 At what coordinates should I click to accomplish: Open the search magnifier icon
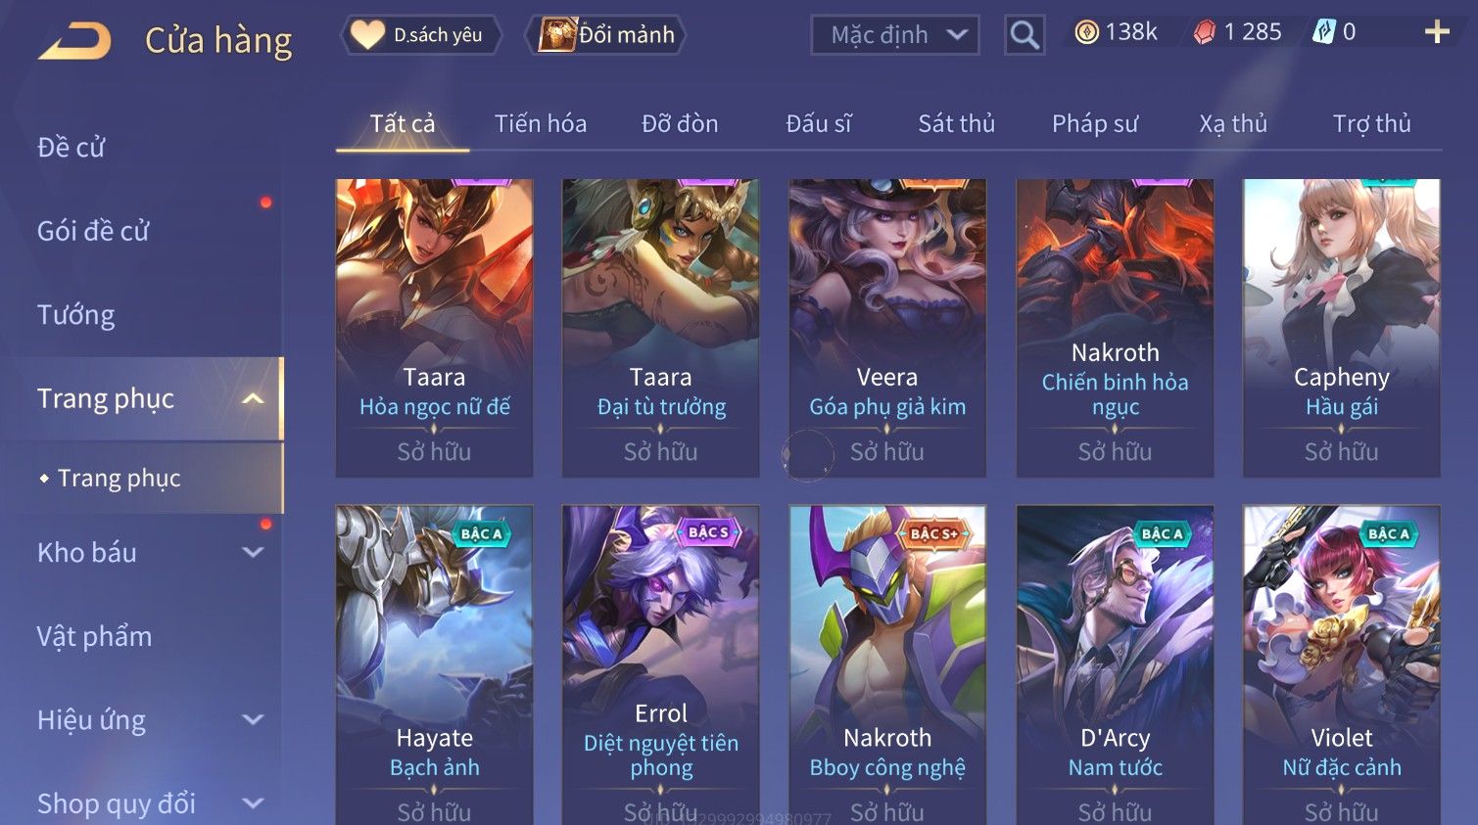click(1025, 35)
